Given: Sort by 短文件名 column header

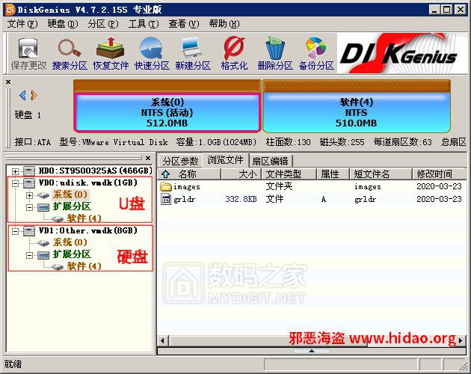Looking at the screenshot, I should pyautogui.click(x=381, y=174).
